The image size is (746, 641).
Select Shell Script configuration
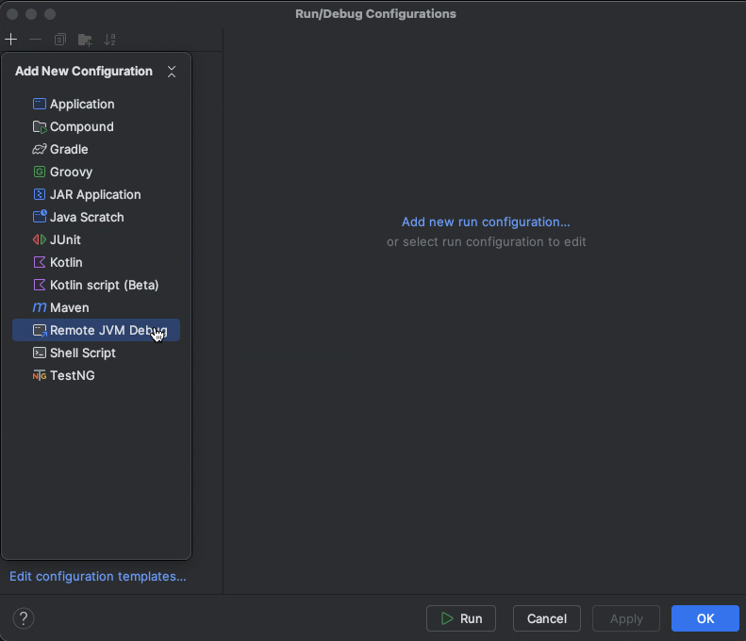click(x=96, y=353)
